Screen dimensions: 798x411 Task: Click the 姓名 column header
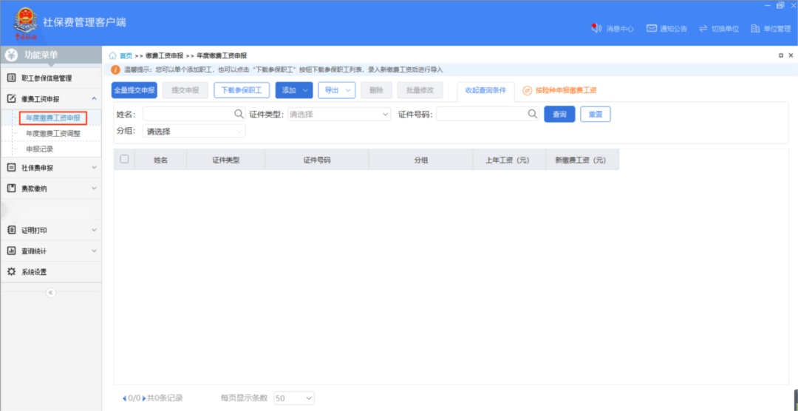161,160
